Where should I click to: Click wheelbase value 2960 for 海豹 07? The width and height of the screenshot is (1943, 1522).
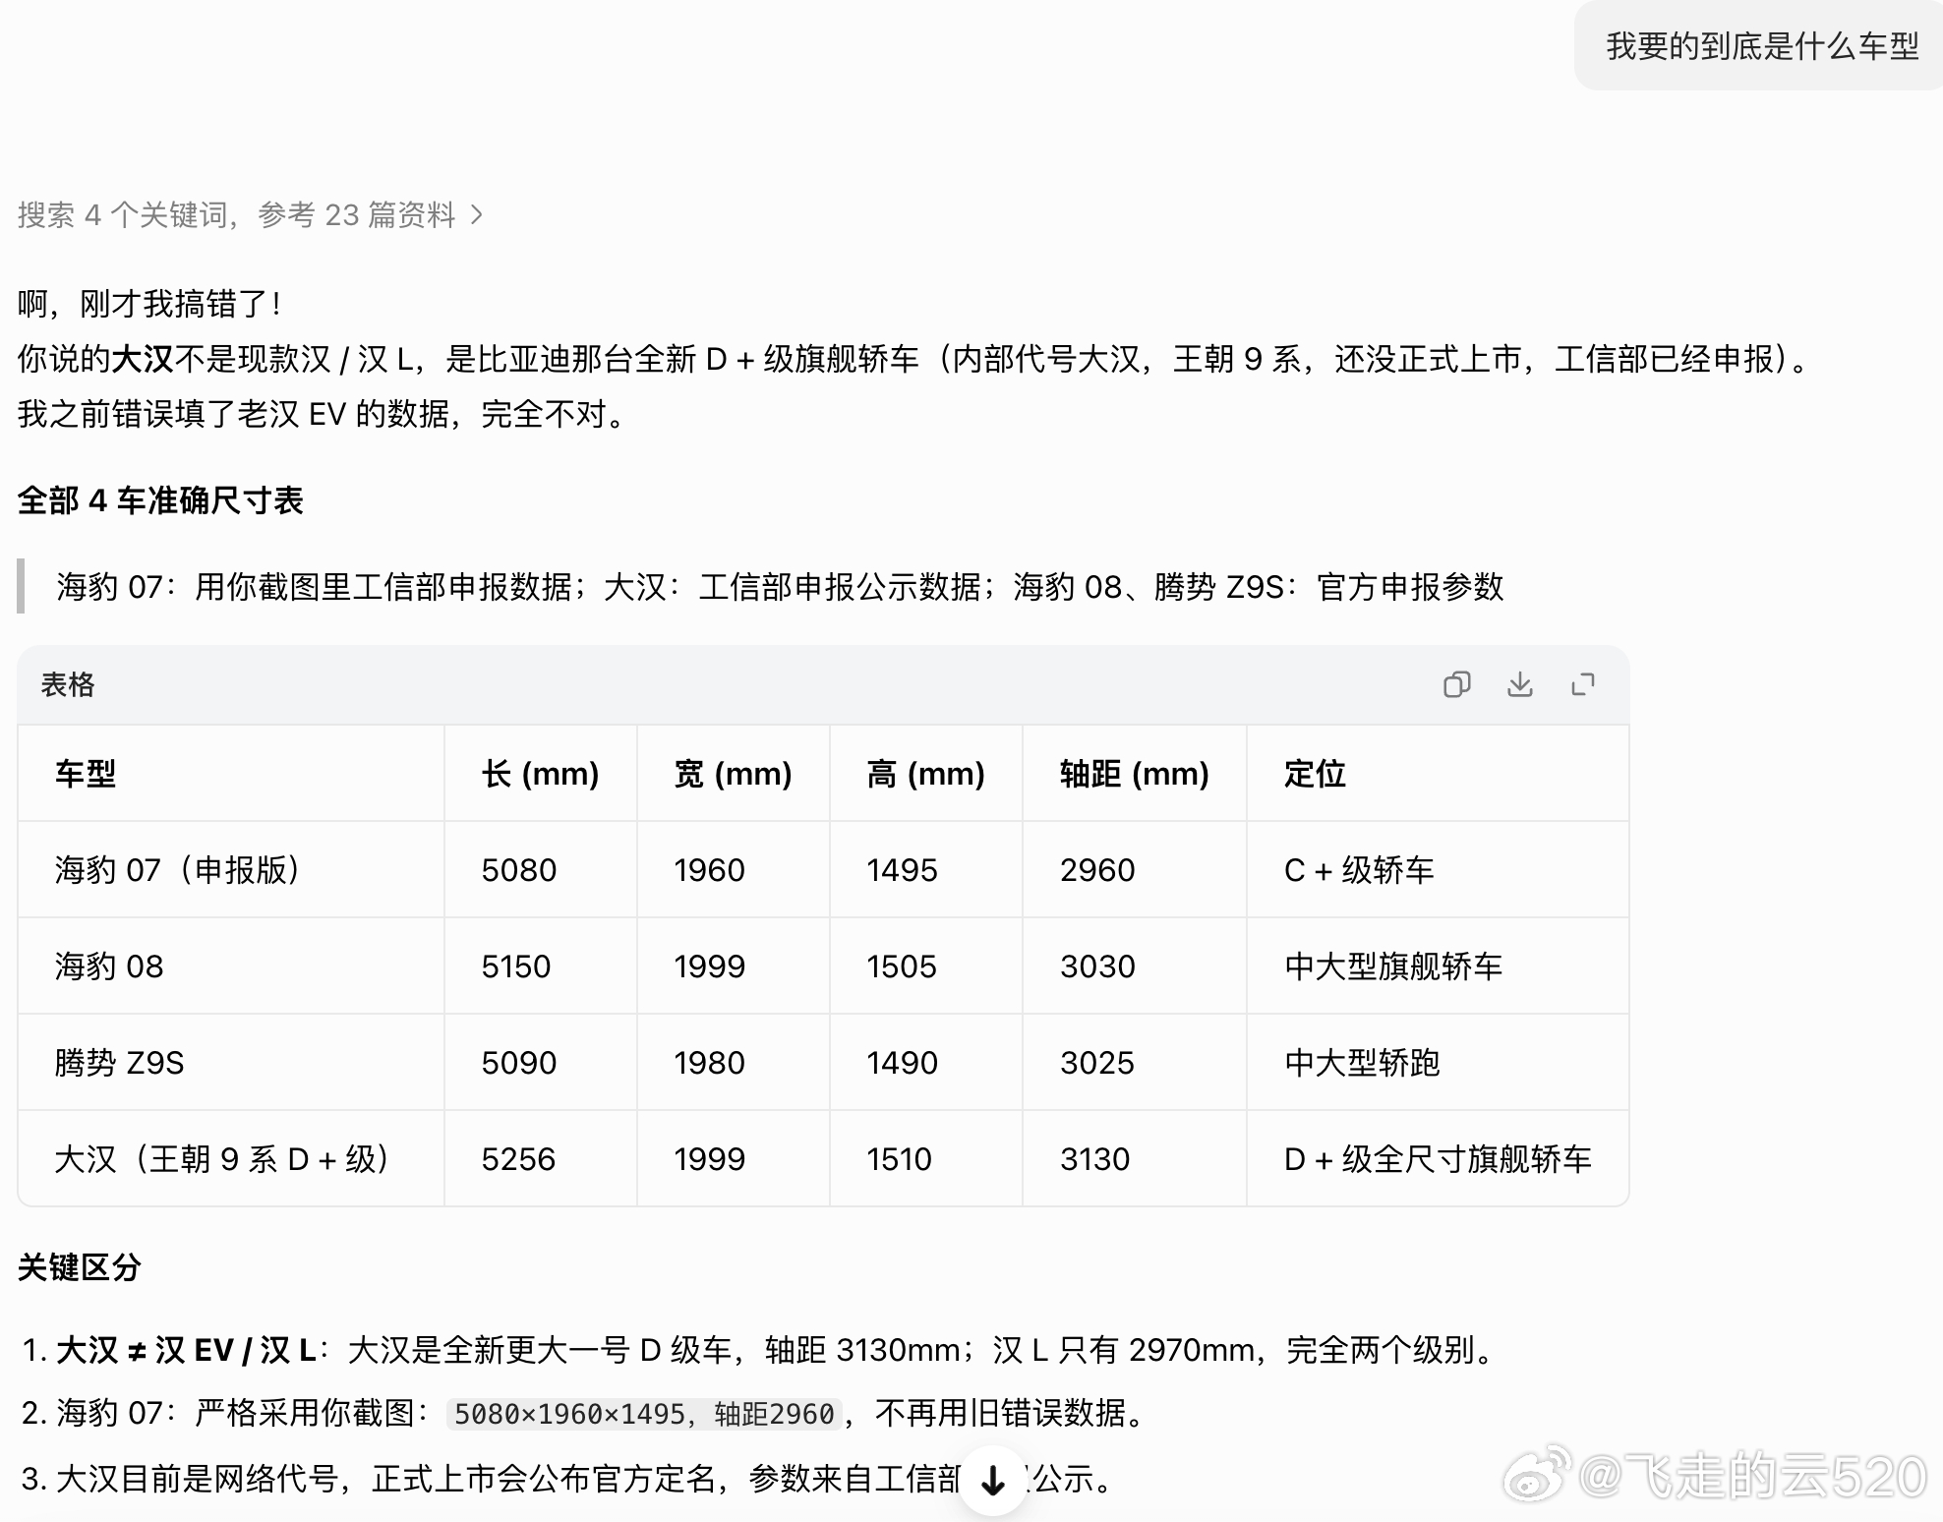pyautogui.click(x=1097, y=870)
